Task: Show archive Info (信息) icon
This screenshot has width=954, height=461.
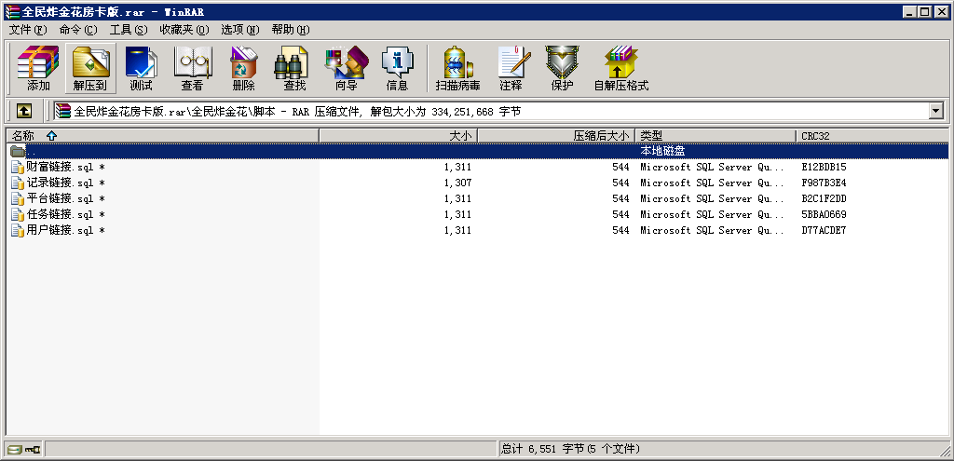Action: (397, 68)
